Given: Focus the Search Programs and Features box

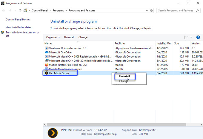Looking at the screenshot, I should click(178, 10).
